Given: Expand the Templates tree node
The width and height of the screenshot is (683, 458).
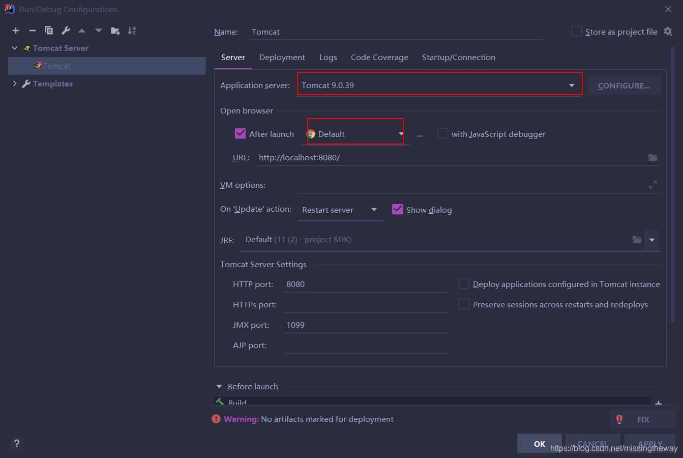Looking at the screenshot, I should coord(15,84).
